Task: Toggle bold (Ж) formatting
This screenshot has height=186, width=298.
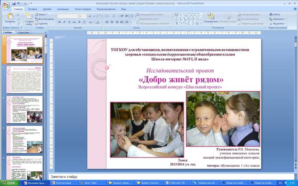Action: click(x=60, y=22)
